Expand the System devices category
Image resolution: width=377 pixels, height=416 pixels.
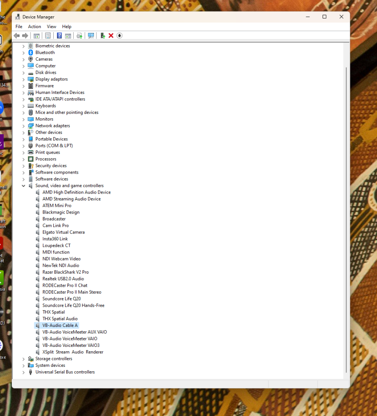click(x=24, y=365)
